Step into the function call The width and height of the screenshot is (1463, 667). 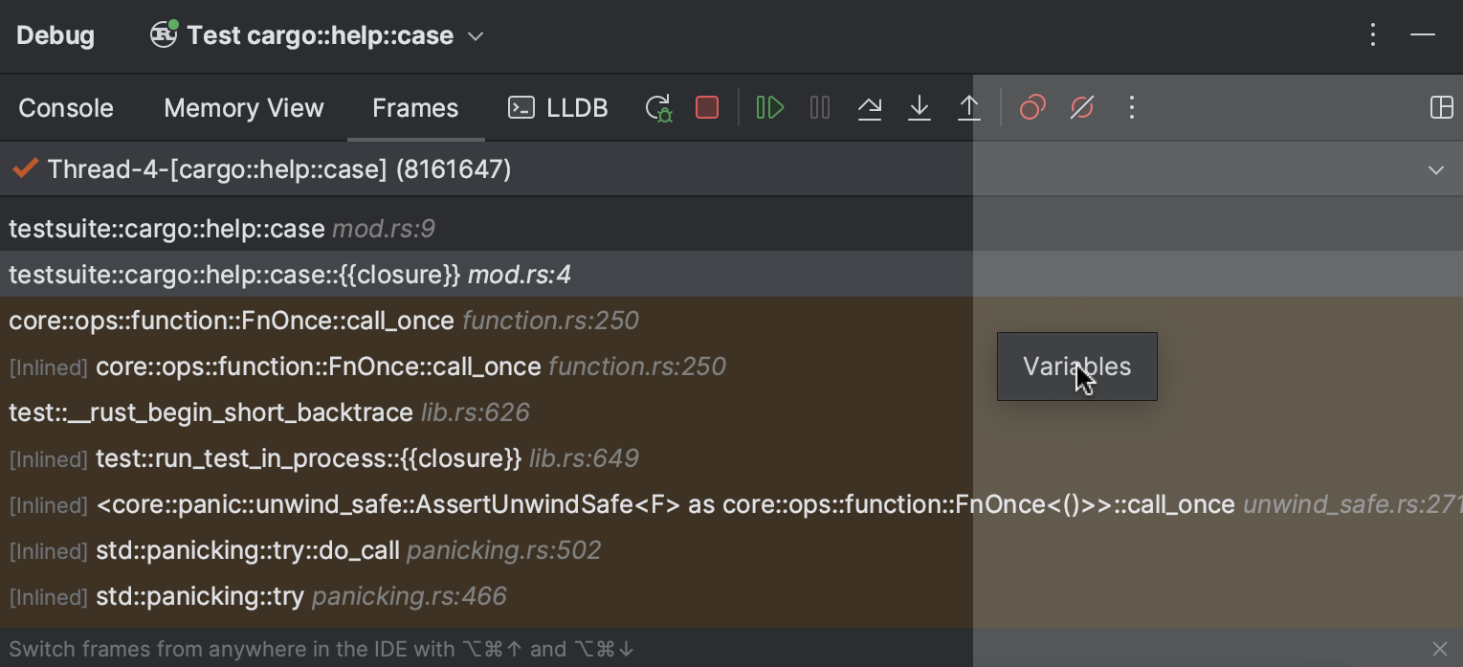920,107
